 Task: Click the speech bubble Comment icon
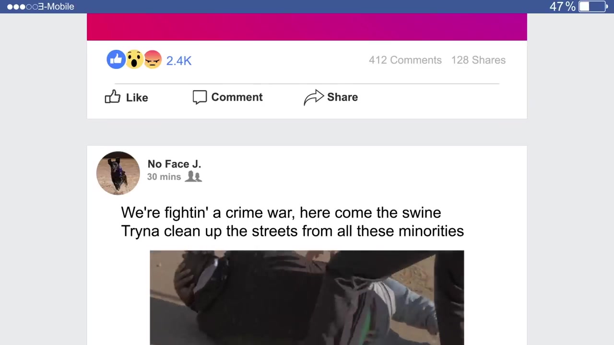tap(200, 97)
